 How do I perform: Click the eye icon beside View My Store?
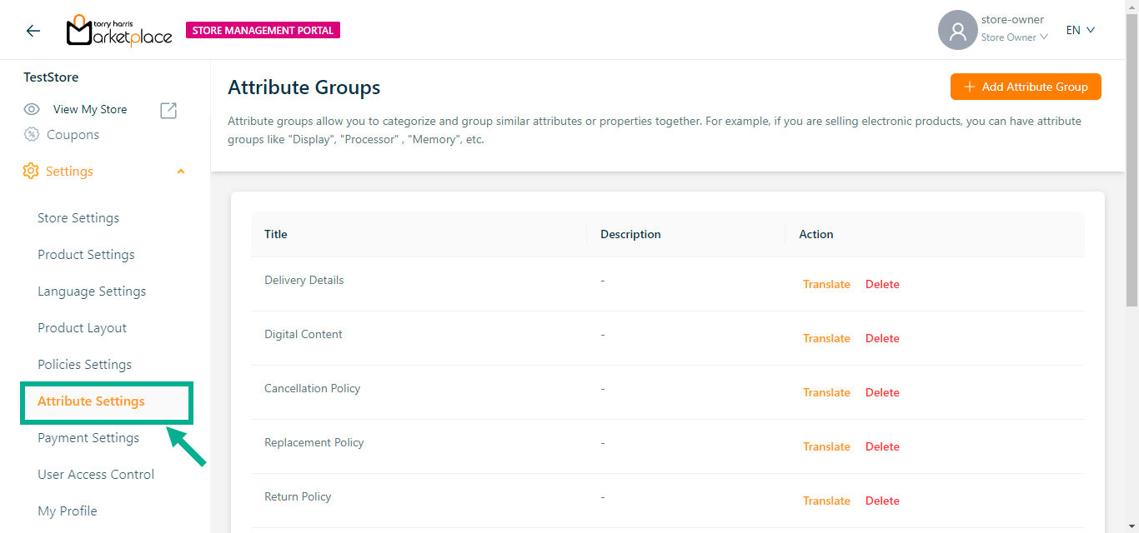click(32, 109)
